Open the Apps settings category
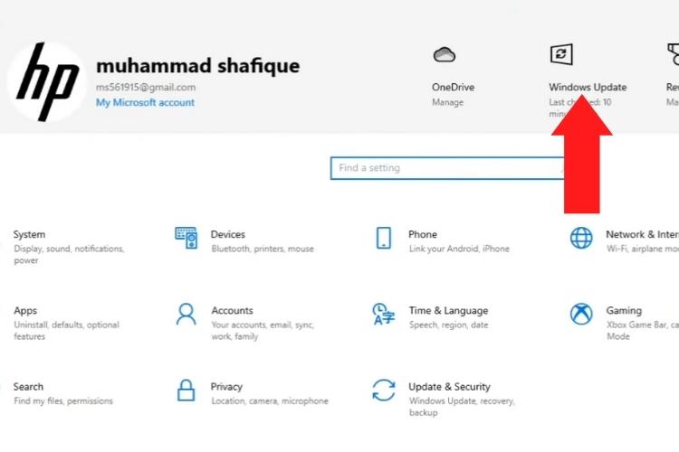Viewport: 679px width, 452px height. [66, 323]
